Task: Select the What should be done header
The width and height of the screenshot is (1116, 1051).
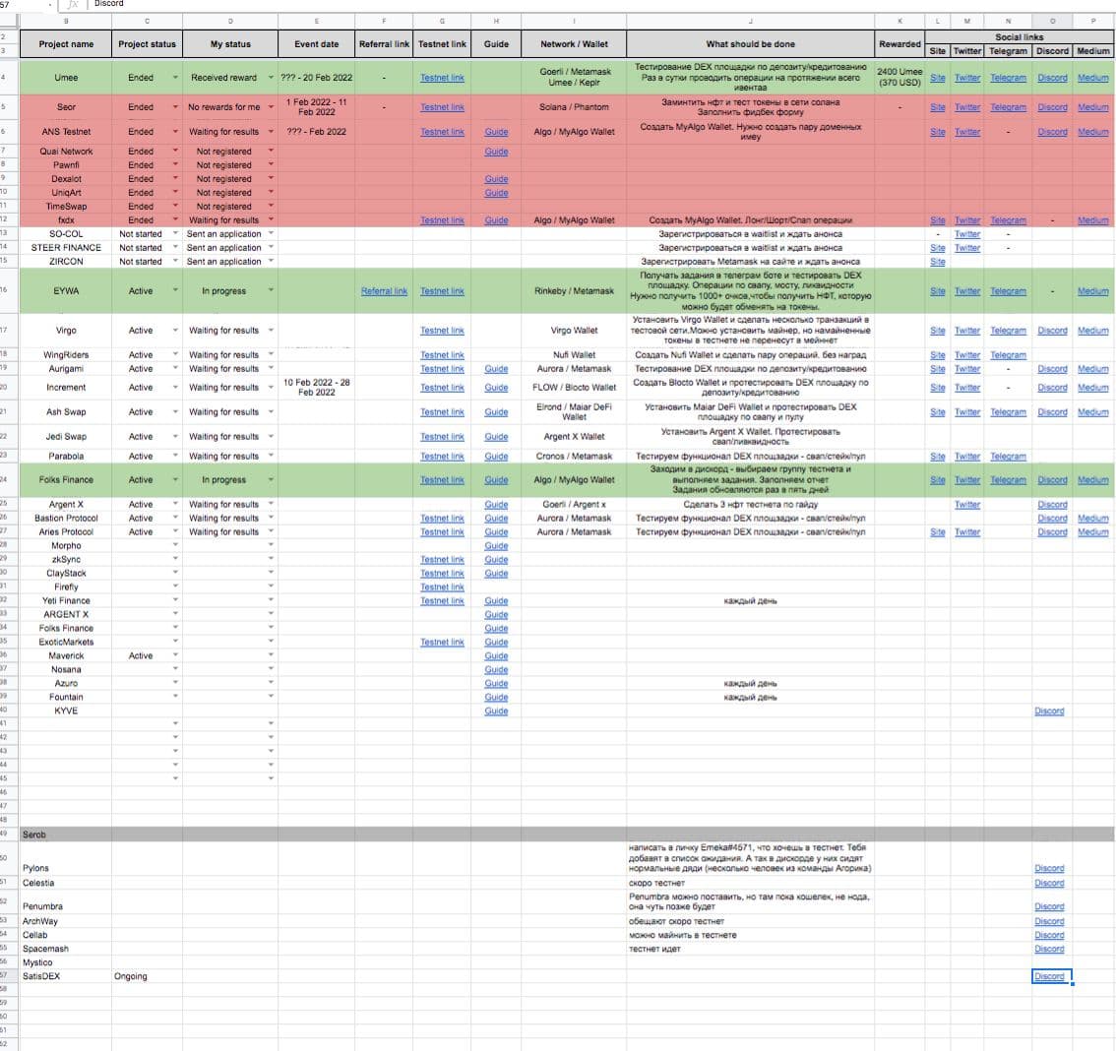Action: pos(750,44)
